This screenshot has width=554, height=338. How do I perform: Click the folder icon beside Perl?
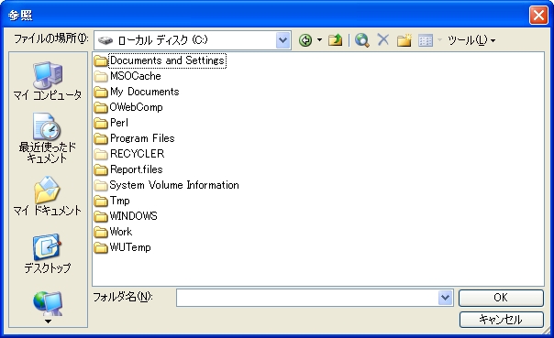(101, 123)
